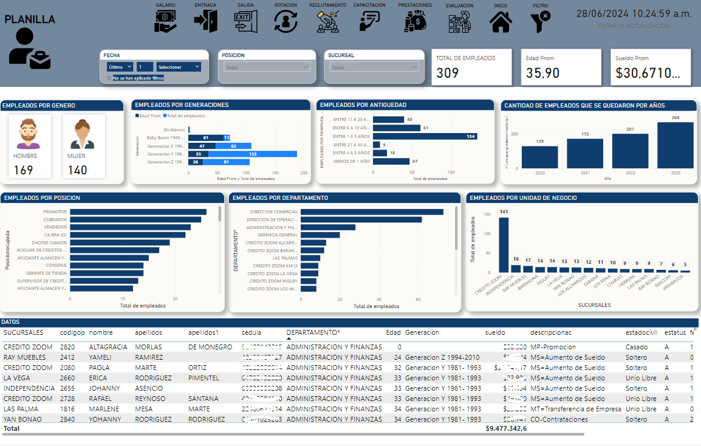Open the Reclutamiento icon
Viewport: 701px width, 446px height.
pyautogui.click(x=327, y=22)
